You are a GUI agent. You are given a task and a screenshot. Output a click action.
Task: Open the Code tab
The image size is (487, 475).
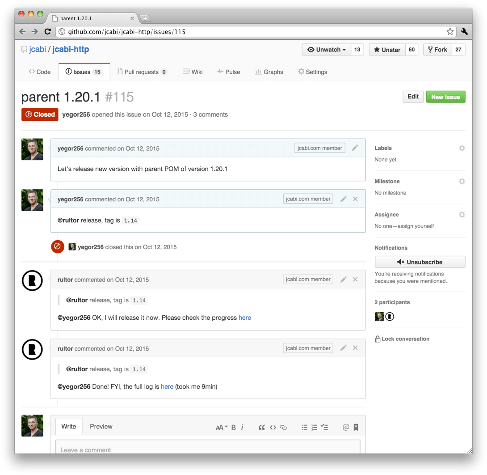[39, 72]
